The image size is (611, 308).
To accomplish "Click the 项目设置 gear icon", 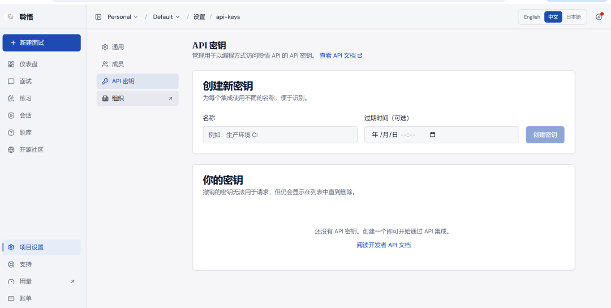I will [11, 247].
